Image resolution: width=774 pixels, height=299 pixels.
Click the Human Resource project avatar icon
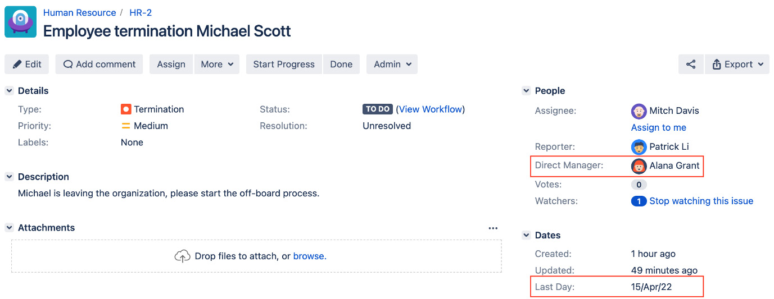(x=21, y=22)
